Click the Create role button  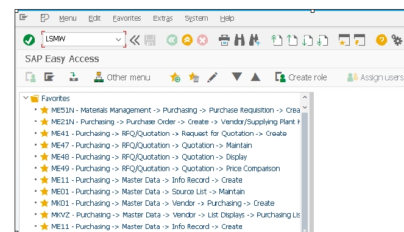[301, 77]
